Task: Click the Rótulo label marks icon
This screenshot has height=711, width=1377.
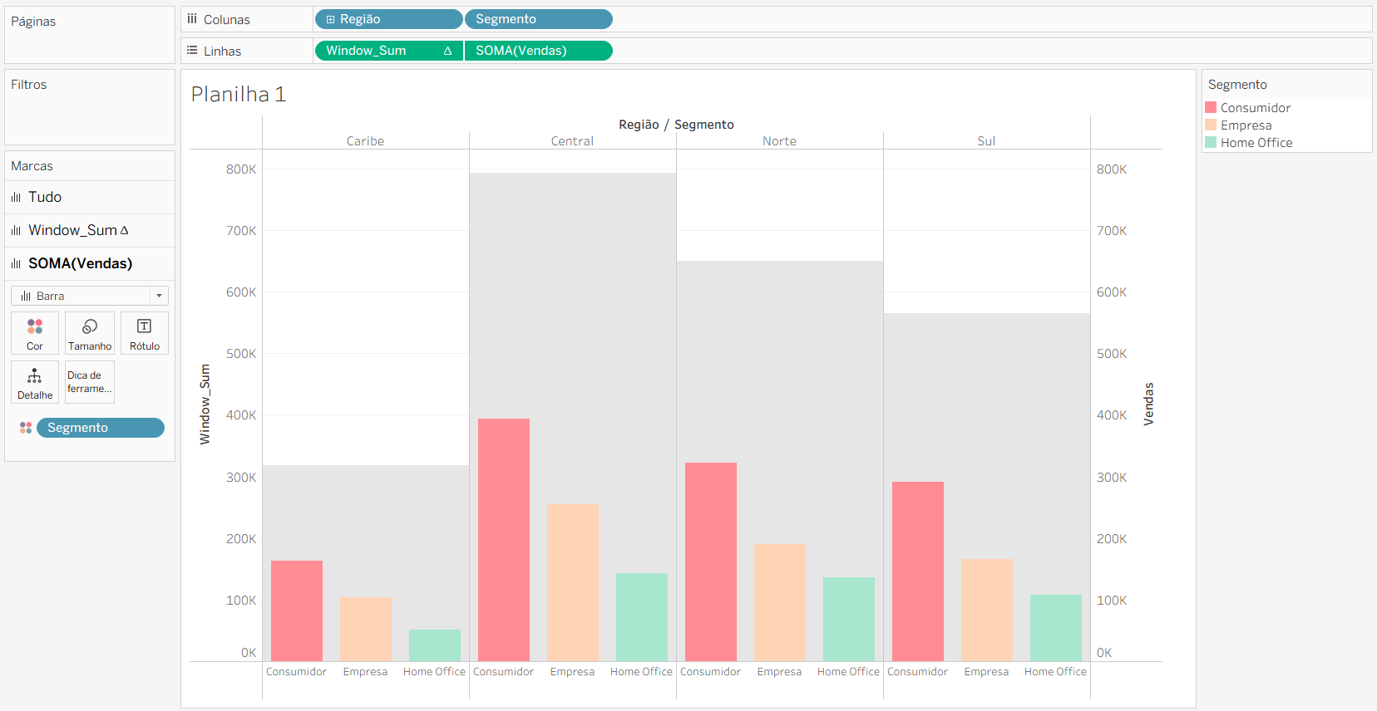Action: (x=145, y=332)
